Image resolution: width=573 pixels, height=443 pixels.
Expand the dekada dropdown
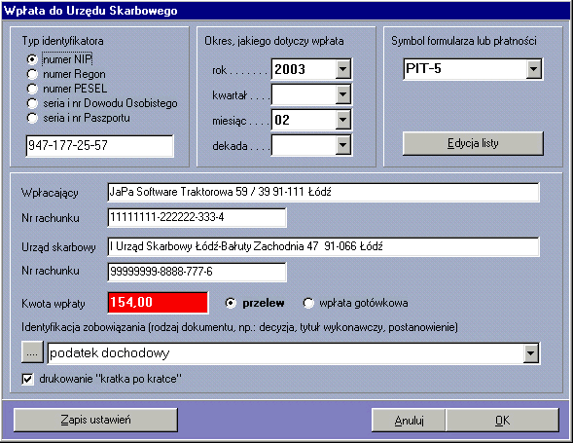point(342,145)
